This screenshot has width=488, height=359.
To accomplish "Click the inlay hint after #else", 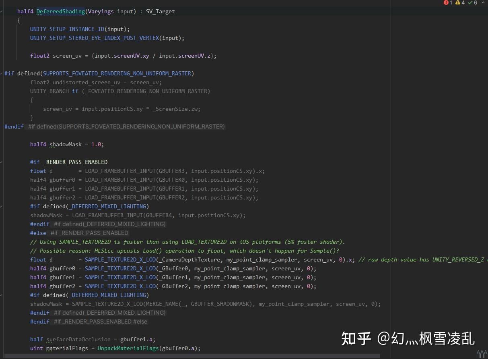I will [x=89, y=233].
